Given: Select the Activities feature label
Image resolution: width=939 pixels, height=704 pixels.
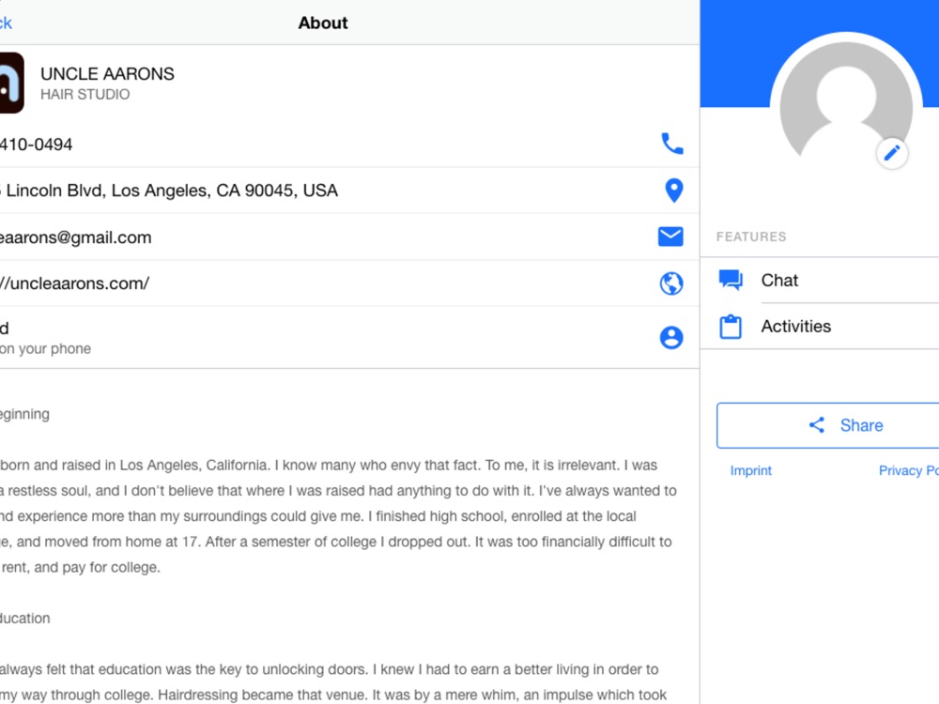Looking at the screenshot, I should [795, 327].
